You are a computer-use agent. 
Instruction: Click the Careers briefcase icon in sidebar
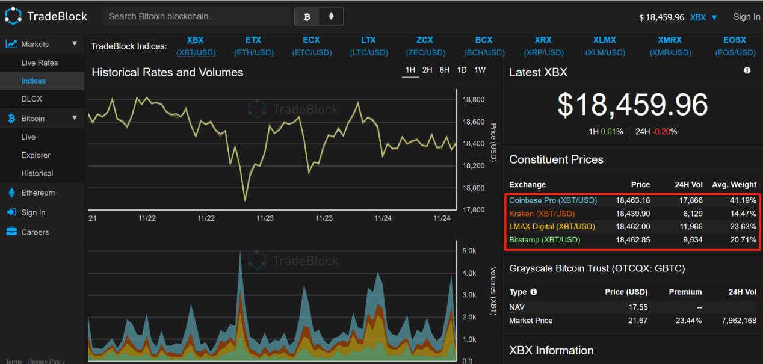tap(11, 232)
